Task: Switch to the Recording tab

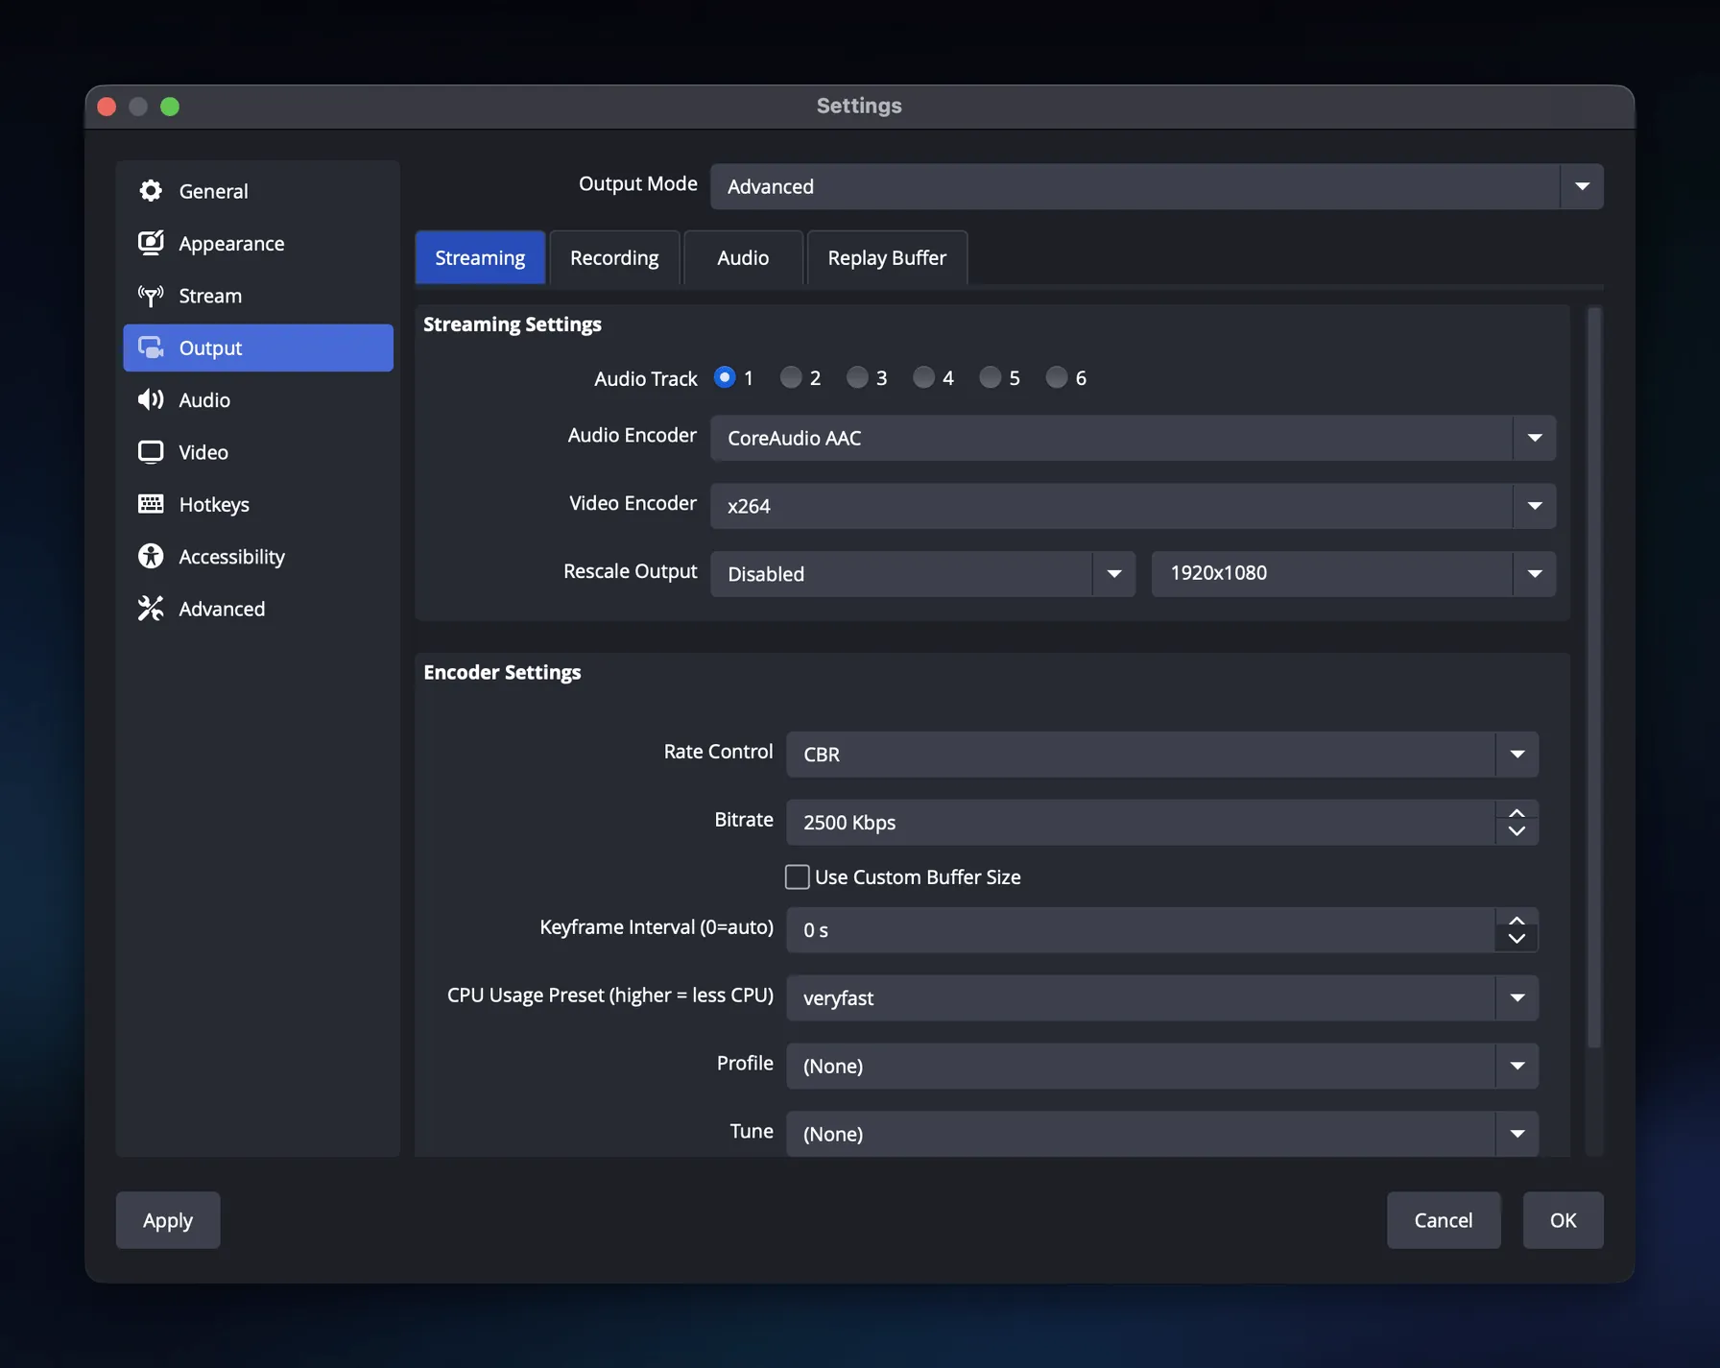Action: [x=614, y=257]
